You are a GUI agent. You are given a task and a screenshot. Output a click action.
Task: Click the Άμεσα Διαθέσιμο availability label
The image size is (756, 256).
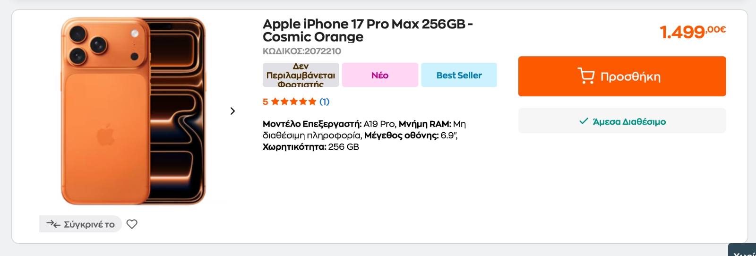tap(629, 121)
